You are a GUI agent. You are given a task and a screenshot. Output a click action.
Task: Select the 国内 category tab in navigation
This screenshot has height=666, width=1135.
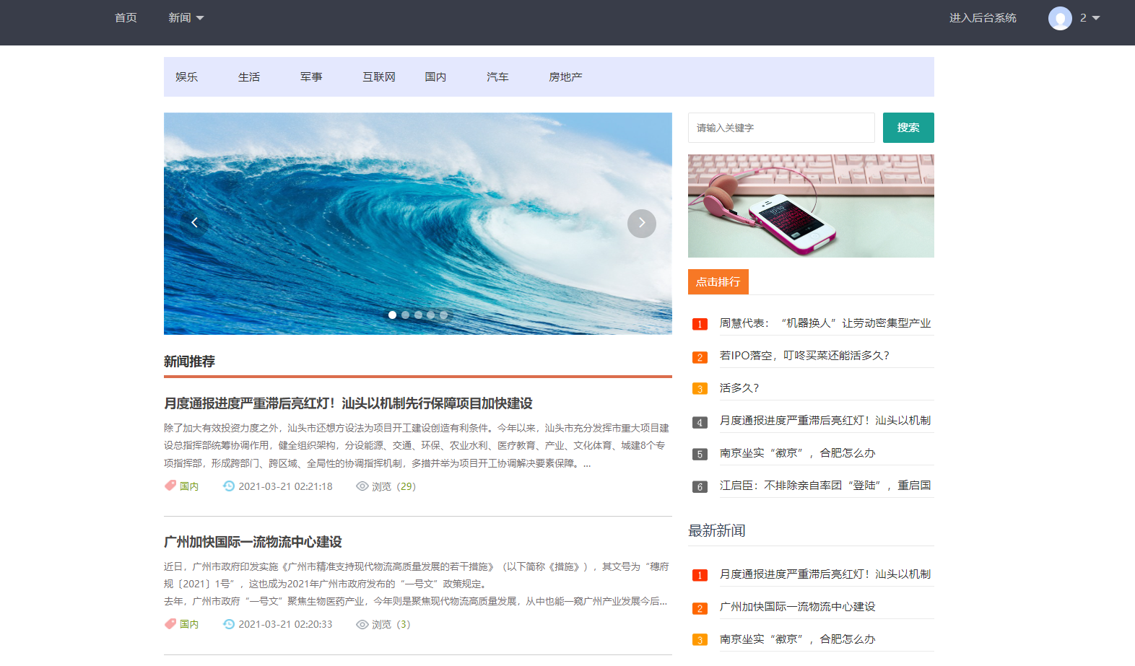click(435, 76)
